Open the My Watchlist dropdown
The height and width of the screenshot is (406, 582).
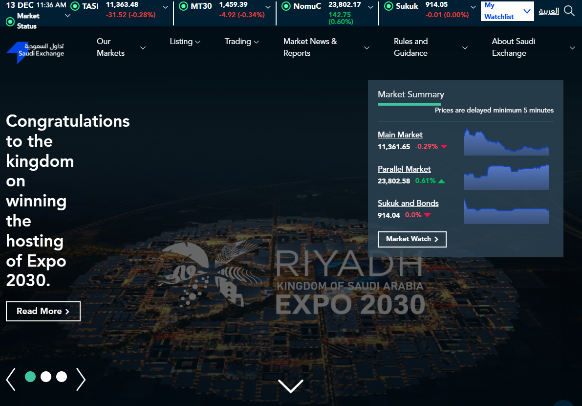(507, 11)
